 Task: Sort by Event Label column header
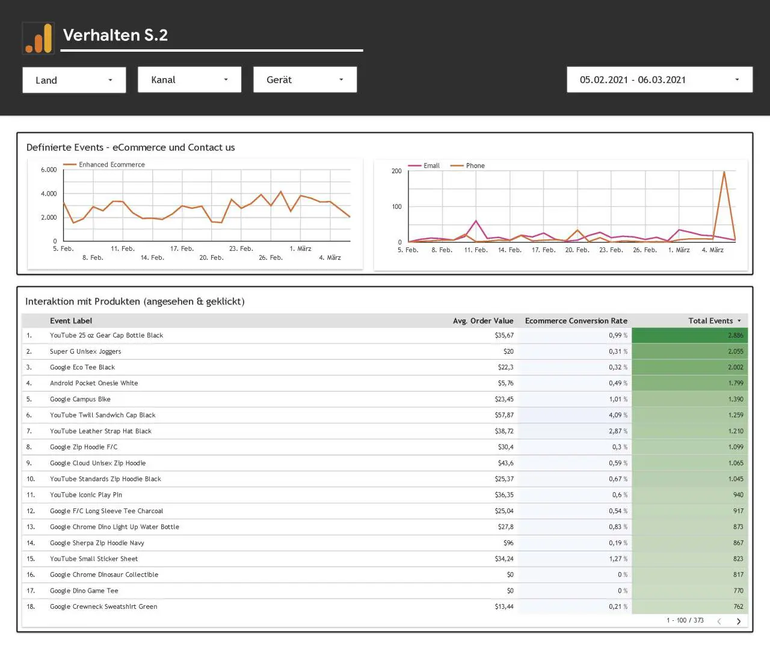pyautogui.click(x=71, y=321)
